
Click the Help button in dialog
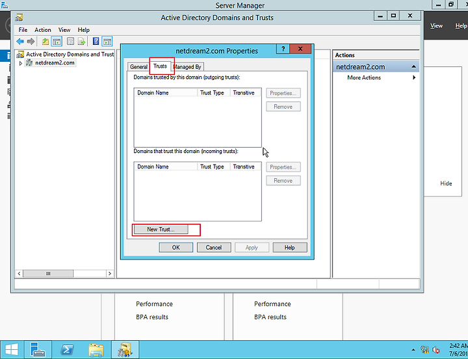[289, 247]
